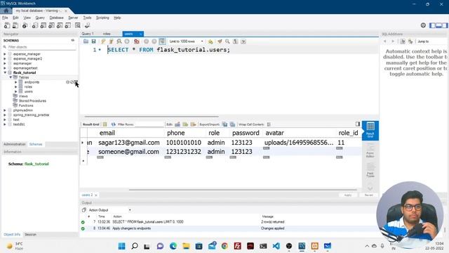Open the Limit to 1000 rows dropdown
The width and height of the screenshot is (449, 253).
pos(186,41)
